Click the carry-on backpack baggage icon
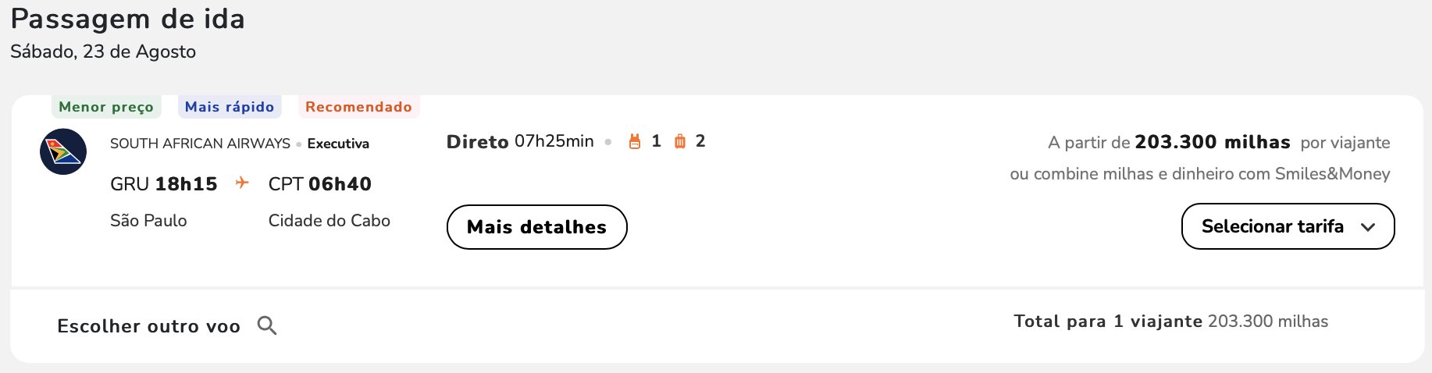Viewport: 1432px width, 373px height. [x=635, y=141]
